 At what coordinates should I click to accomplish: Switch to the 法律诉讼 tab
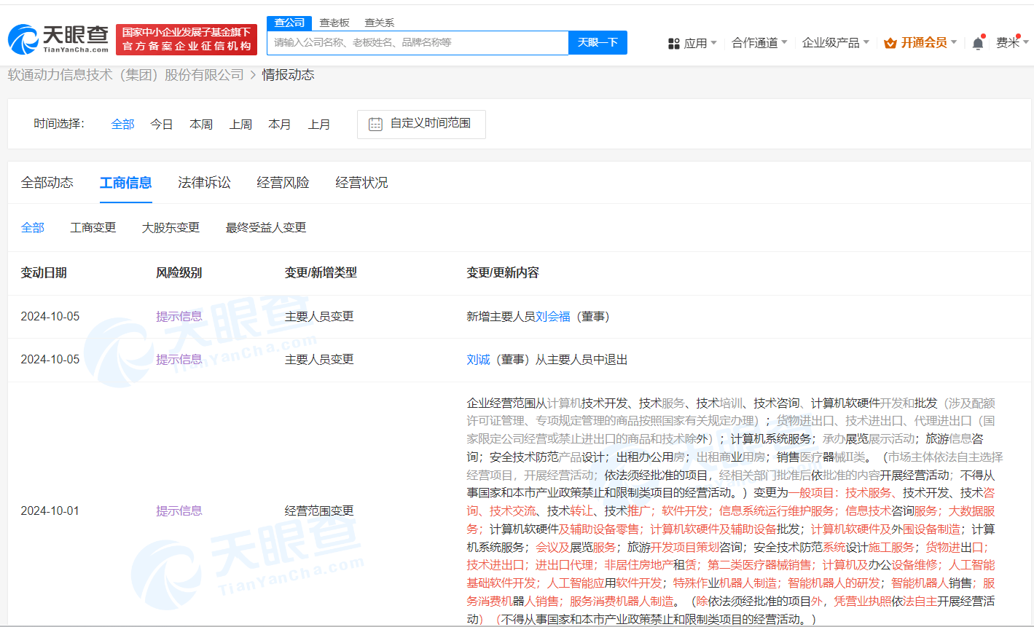(x=204, y=183)
